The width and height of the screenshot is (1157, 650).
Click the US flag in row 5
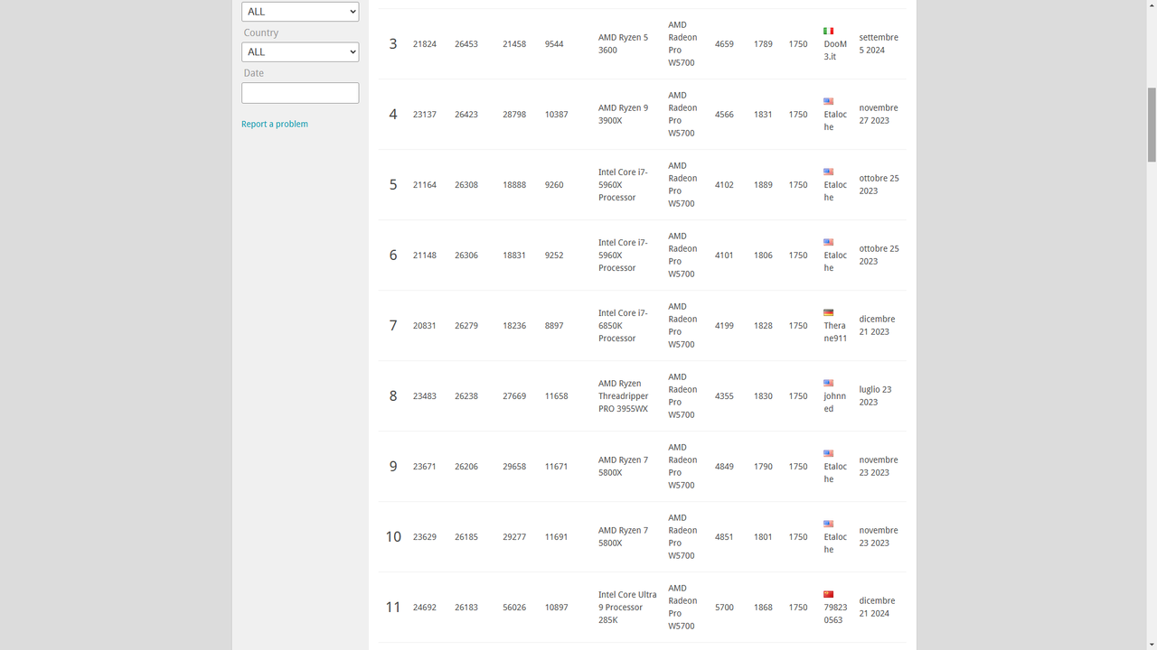828,172
